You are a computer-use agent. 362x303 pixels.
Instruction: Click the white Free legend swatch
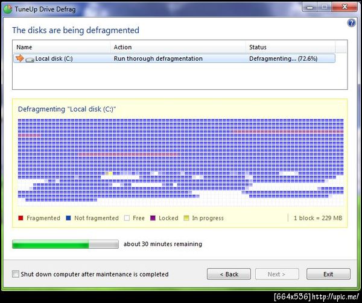[x=127, y=218]
